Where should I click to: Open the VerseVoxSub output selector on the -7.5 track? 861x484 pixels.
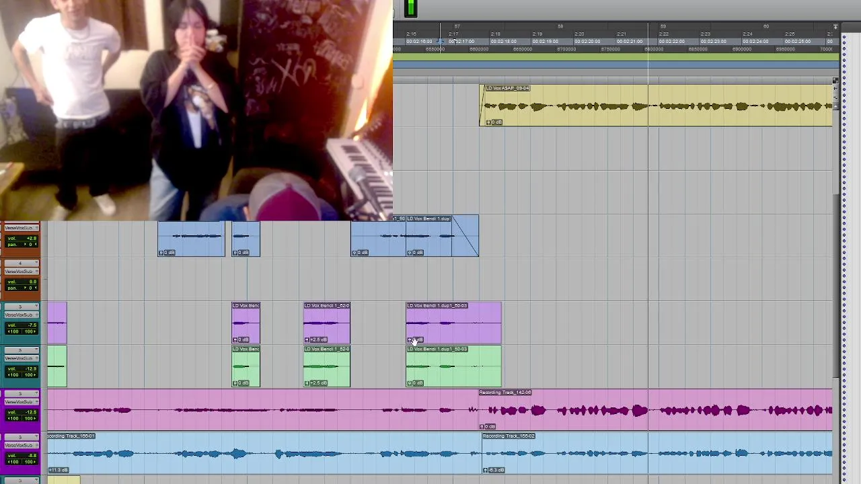(x=22, y=315)
